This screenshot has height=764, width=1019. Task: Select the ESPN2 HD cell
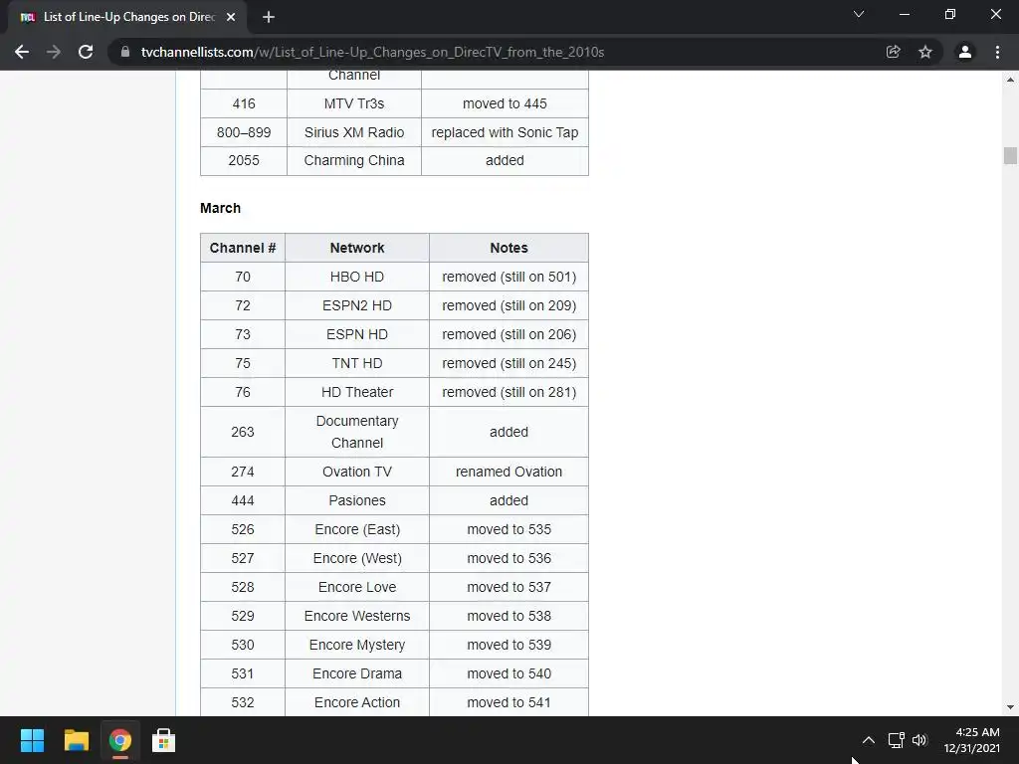click(357, 305)
